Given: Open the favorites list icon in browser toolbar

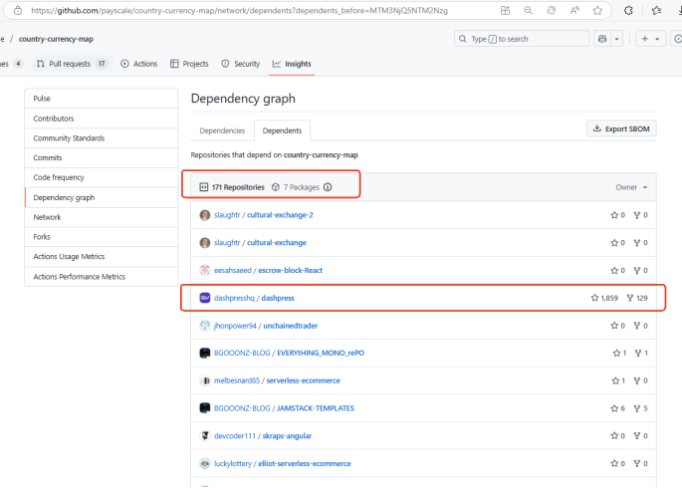Looking at the screenshot, I should [657, 10].
